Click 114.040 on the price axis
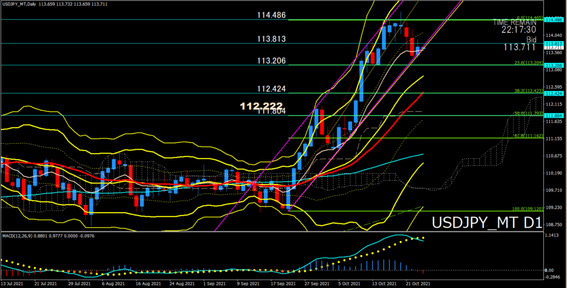 (x=553, y=35)
